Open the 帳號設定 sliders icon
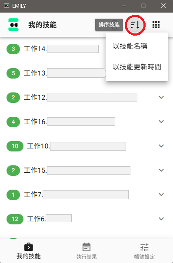Screen dimensions: 173x263 (x=144, y=247)
